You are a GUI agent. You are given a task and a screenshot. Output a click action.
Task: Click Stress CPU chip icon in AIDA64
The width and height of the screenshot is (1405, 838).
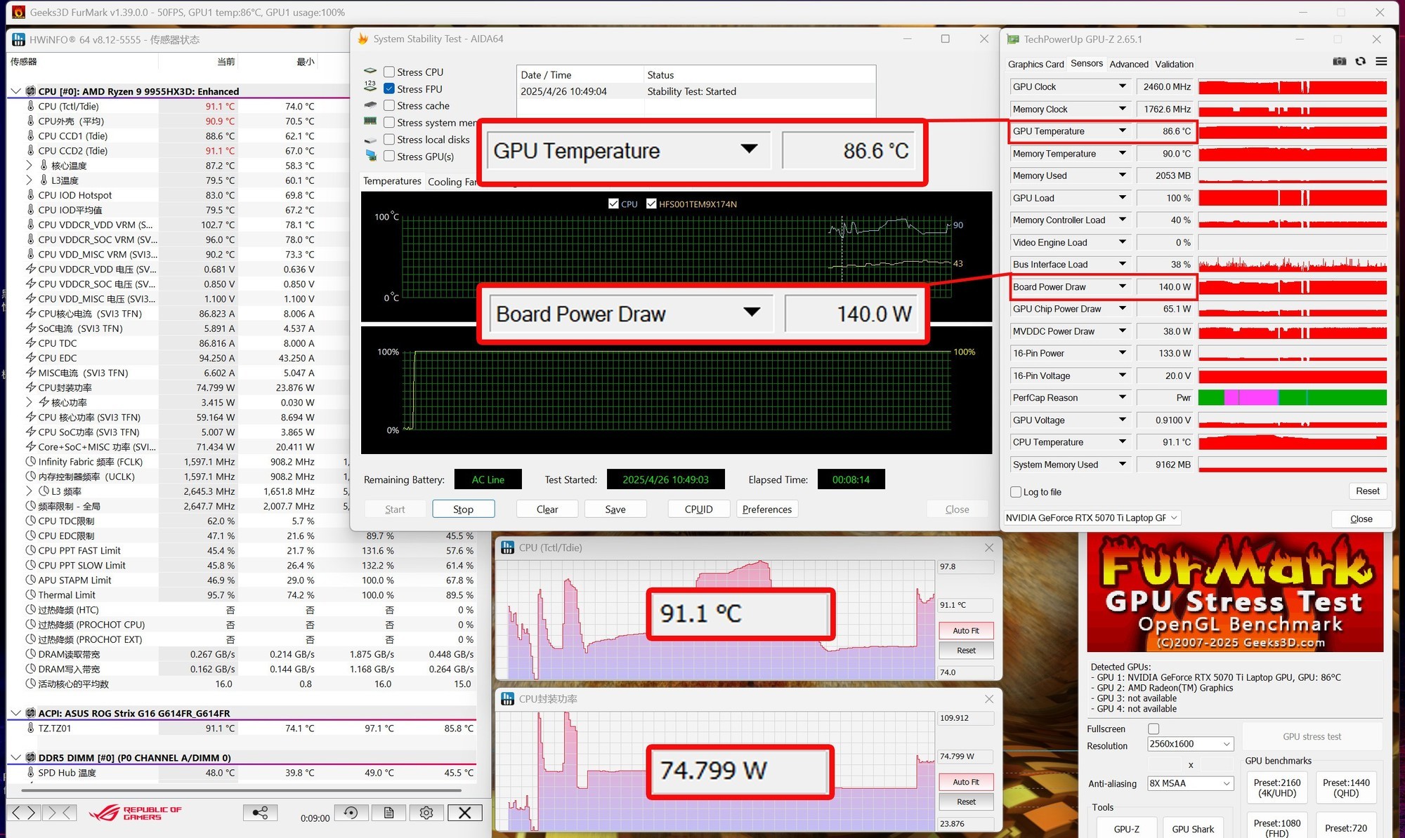(370, 72)
